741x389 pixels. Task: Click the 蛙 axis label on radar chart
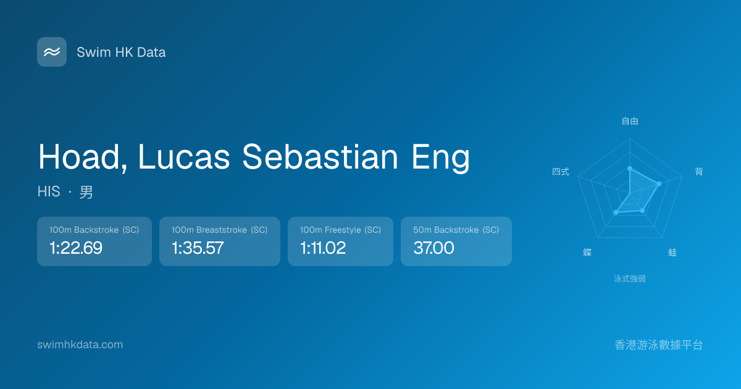[x=672, y=253]
